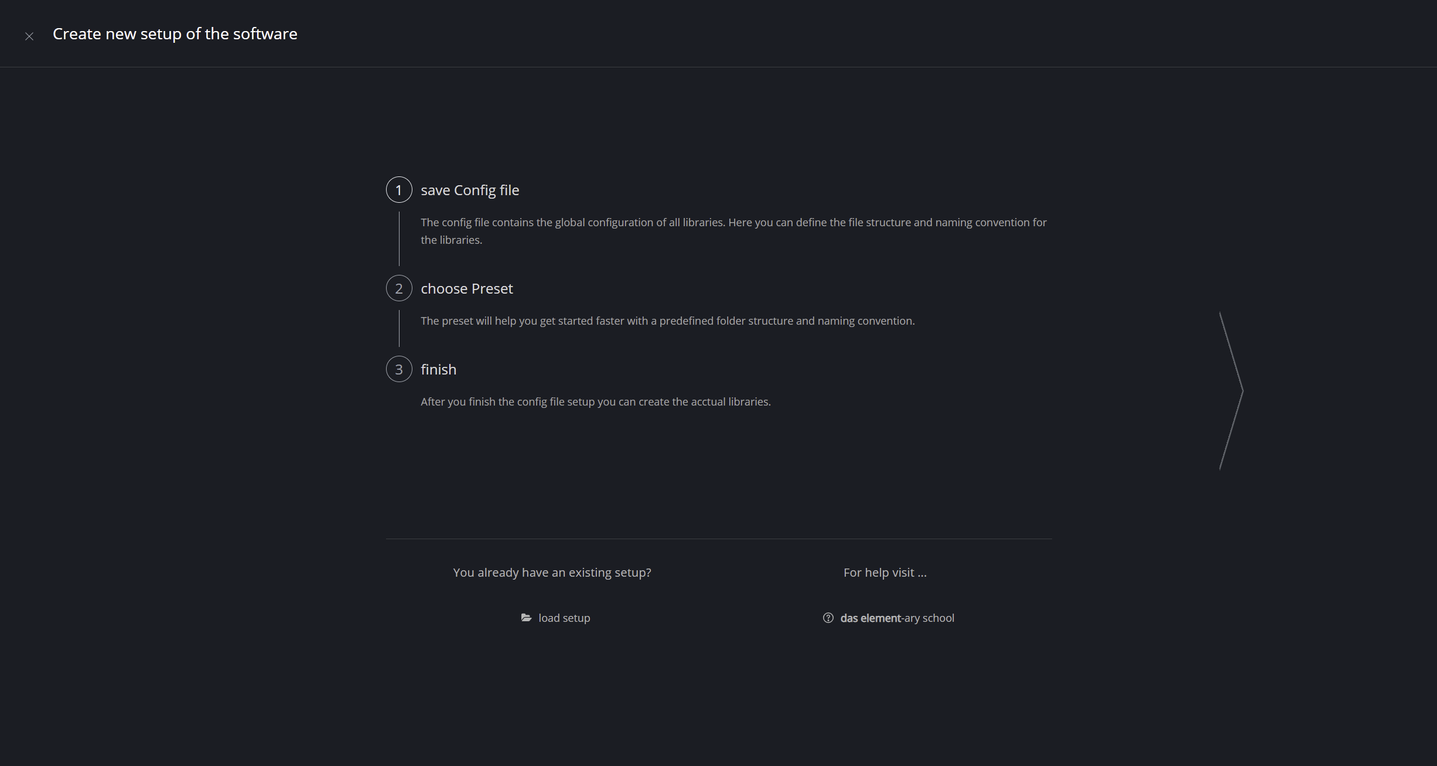Click the connector line between steps 2 and 3
The image size is (1437, 766).
(x=399, y=328)
